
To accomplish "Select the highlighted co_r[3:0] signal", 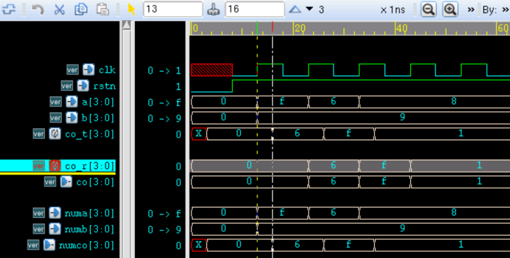I will [x=89, y=166].
